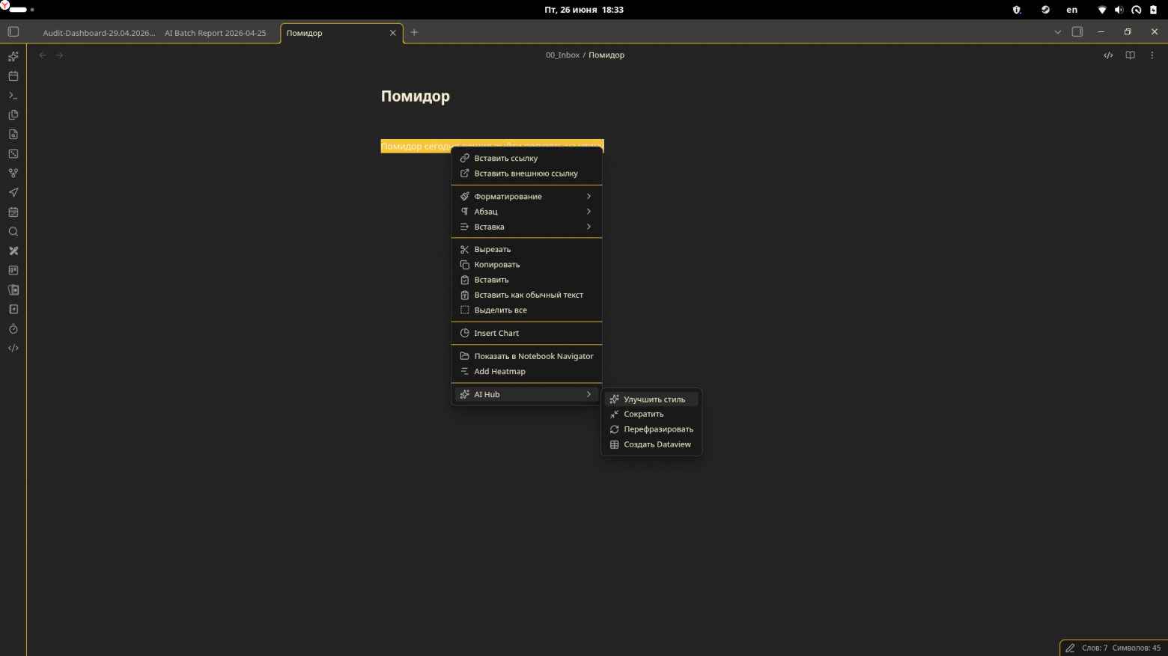Viewport: 1168px width, 656px height.
Task: Open the Wi-Fi network tray icon
Action: click(1102, 10)
